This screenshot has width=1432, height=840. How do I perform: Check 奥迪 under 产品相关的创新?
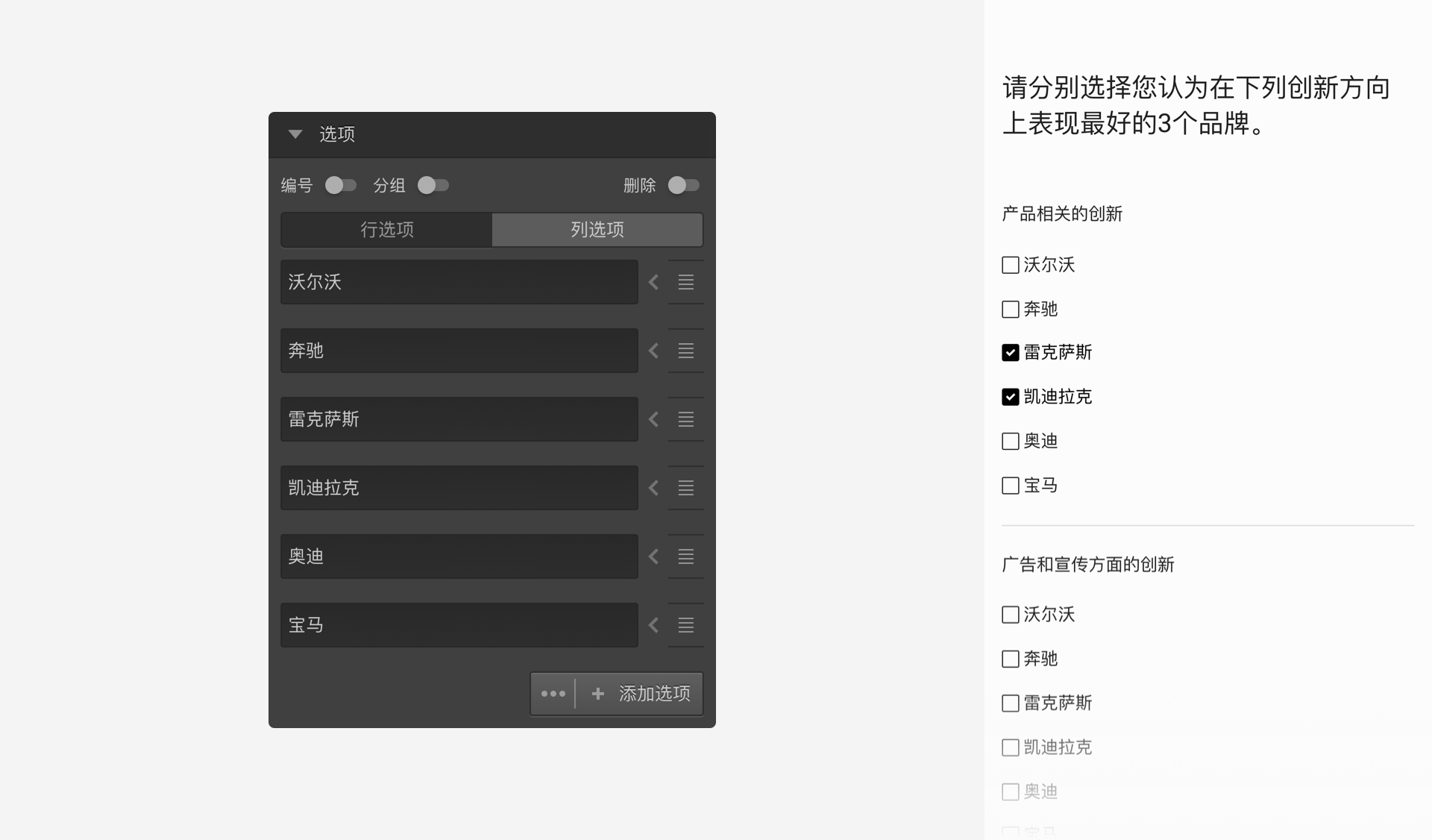(1011, 441)
